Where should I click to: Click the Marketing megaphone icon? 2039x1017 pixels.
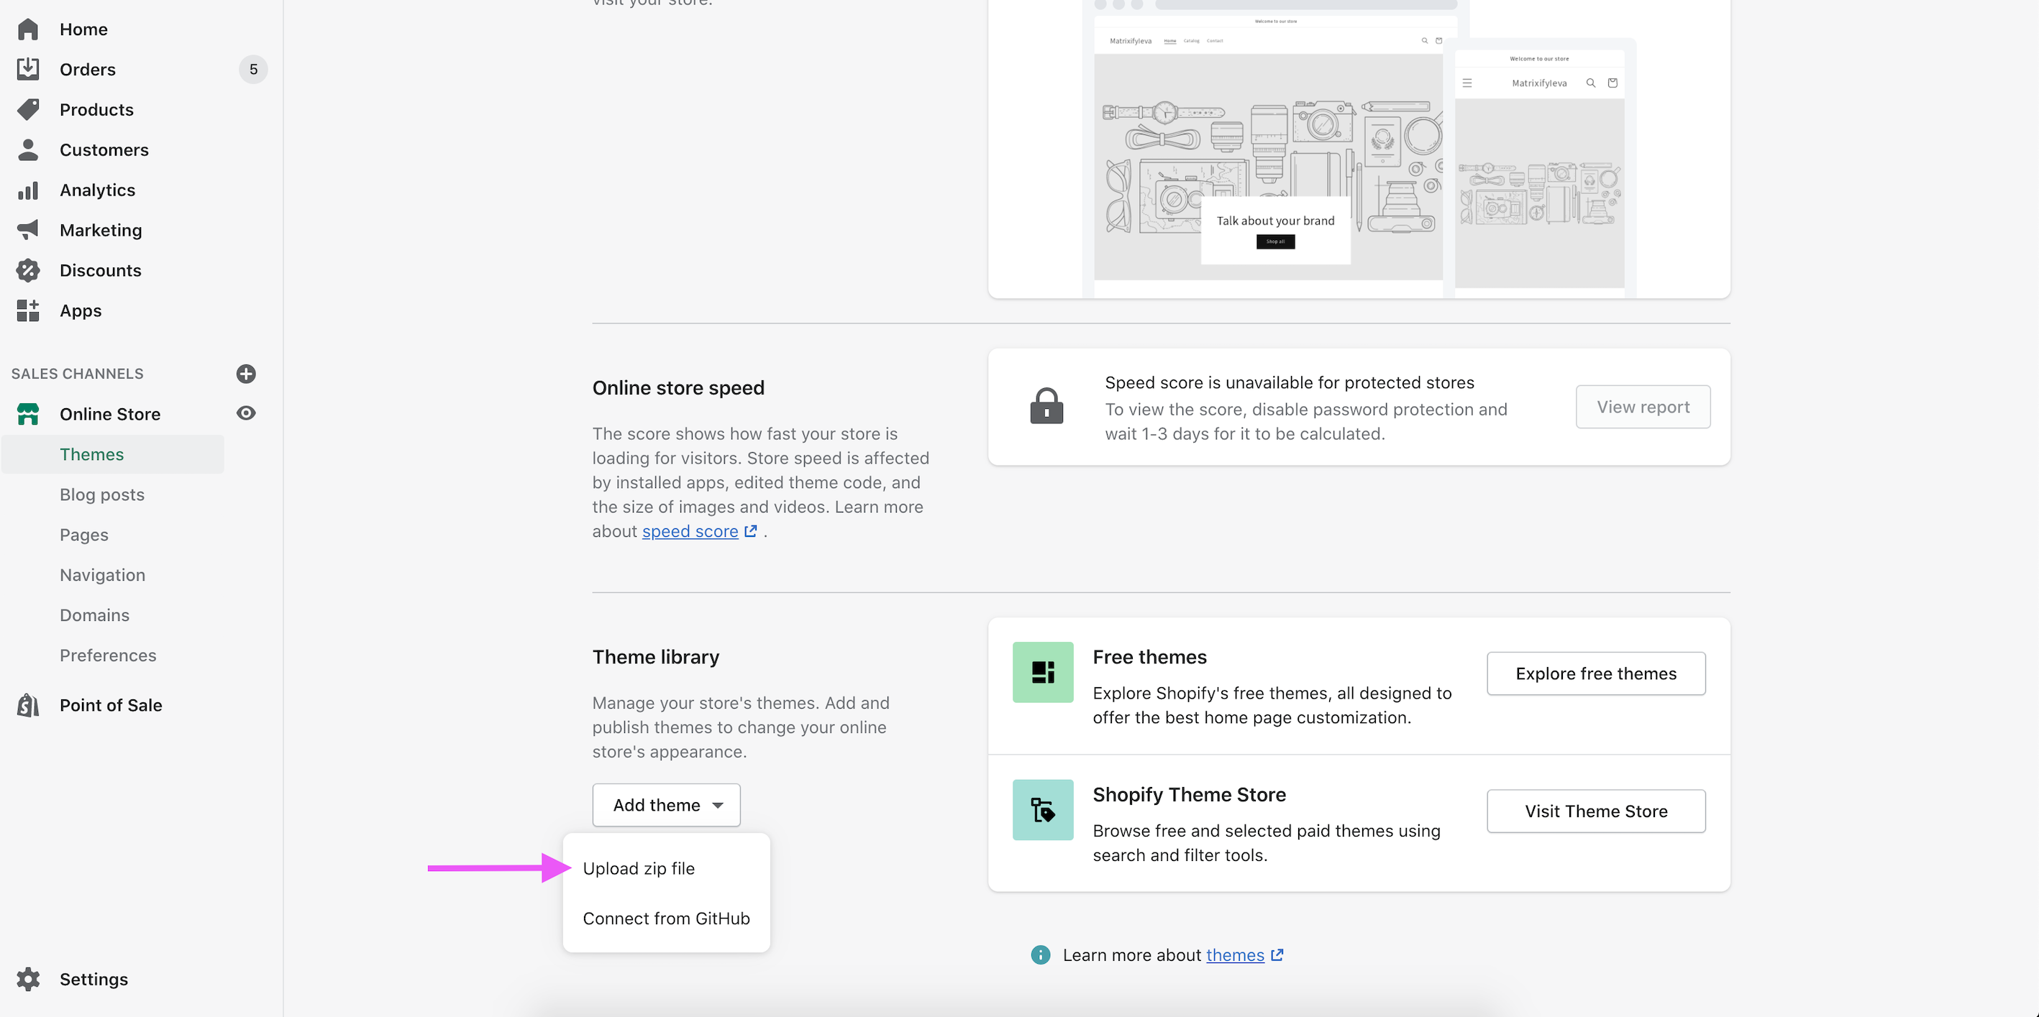pos(28,230)
